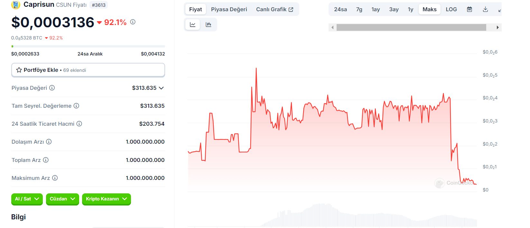The image size is (530, 228).
Task: Open the calendar date range picker
Action: (470, 9)
